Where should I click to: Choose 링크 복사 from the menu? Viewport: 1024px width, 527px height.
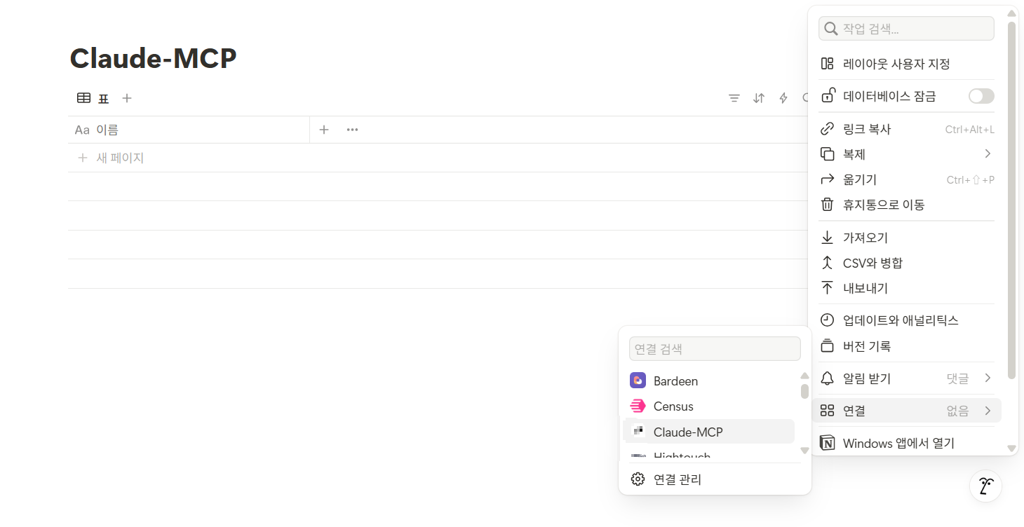click(906, 129)
